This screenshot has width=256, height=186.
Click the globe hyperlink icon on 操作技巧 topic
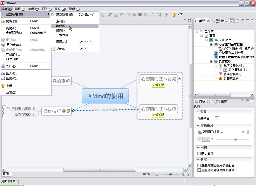pyautogui.click(x=64, y=111)
